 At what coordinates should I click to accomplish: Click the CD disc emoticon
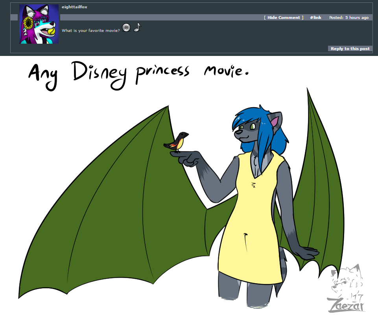click(x=126, y=28)
